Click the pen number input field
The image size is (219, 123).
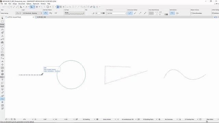[x=98, y=13]
